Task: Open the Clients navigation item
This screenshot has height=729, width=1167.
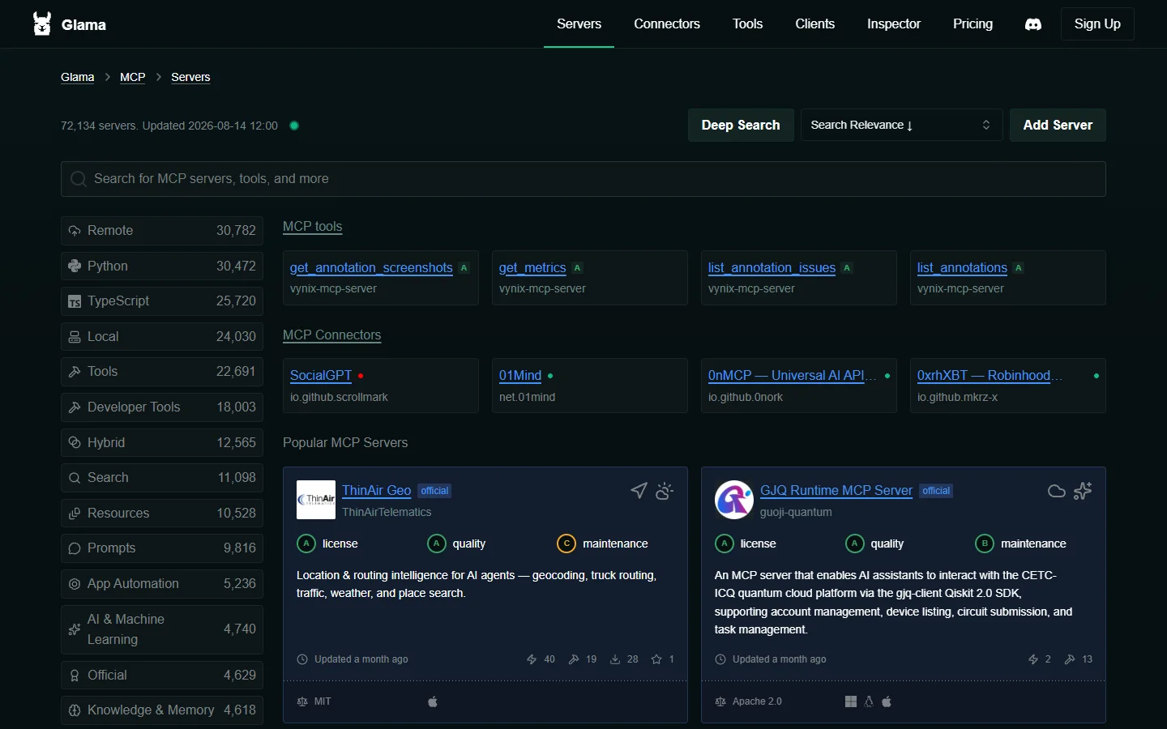Action: [x=814, y=24]
